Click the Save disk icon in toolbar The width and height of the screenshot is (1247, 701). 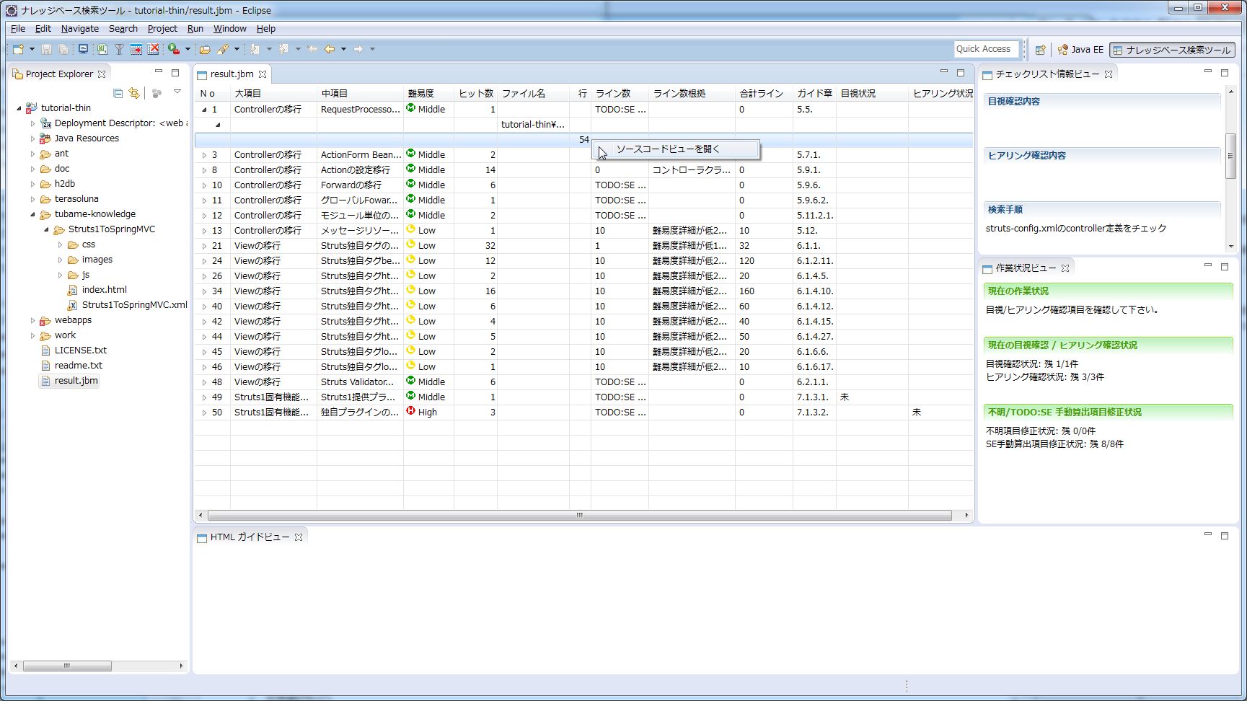[x=46, y=49]
